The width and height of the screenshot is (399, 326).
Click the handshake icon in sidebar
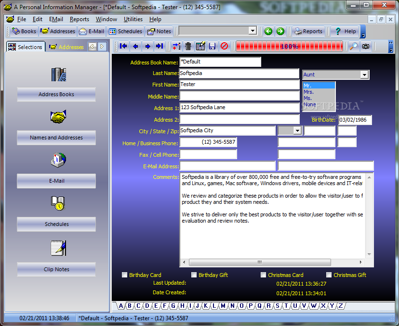click(58, 117)
